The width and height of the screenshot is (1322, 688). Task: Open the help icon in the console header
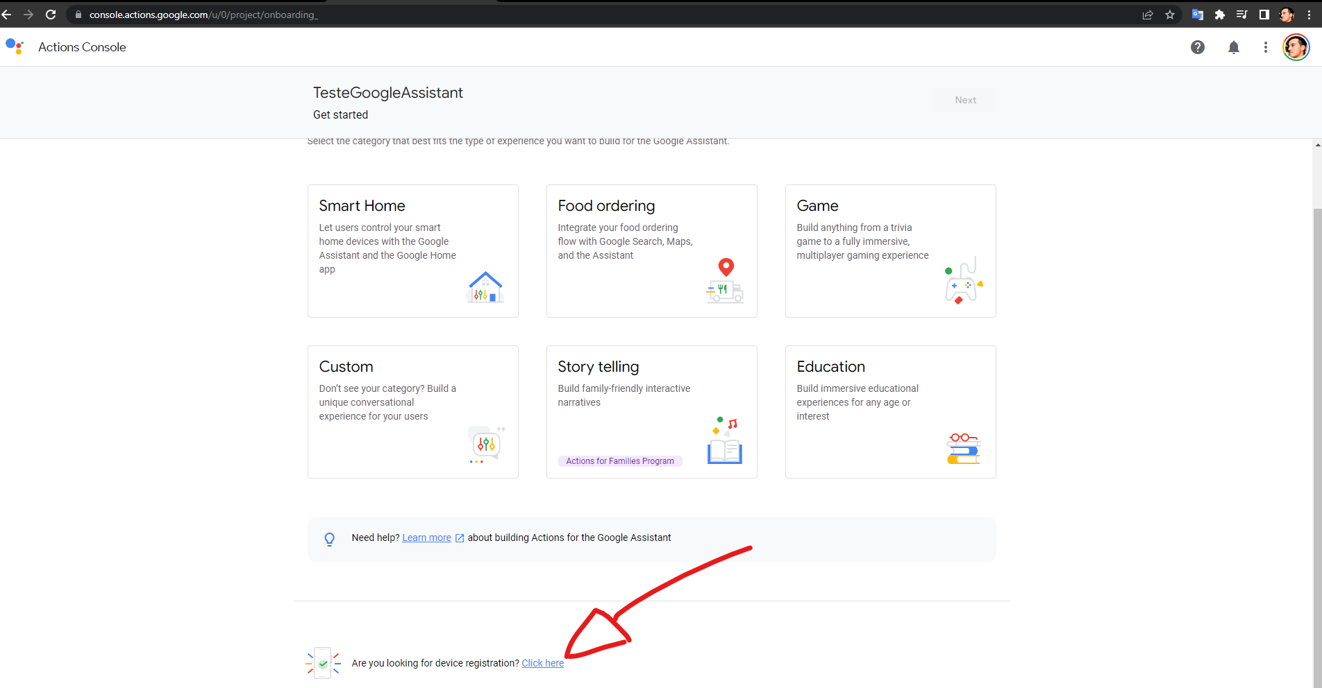pyautogui.click(x=1198, y=47)
